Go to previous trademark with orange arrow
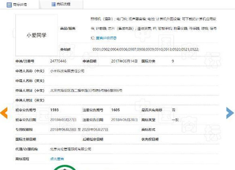The height and width of the screenshot is (170, 235). (x=4, y=113)
